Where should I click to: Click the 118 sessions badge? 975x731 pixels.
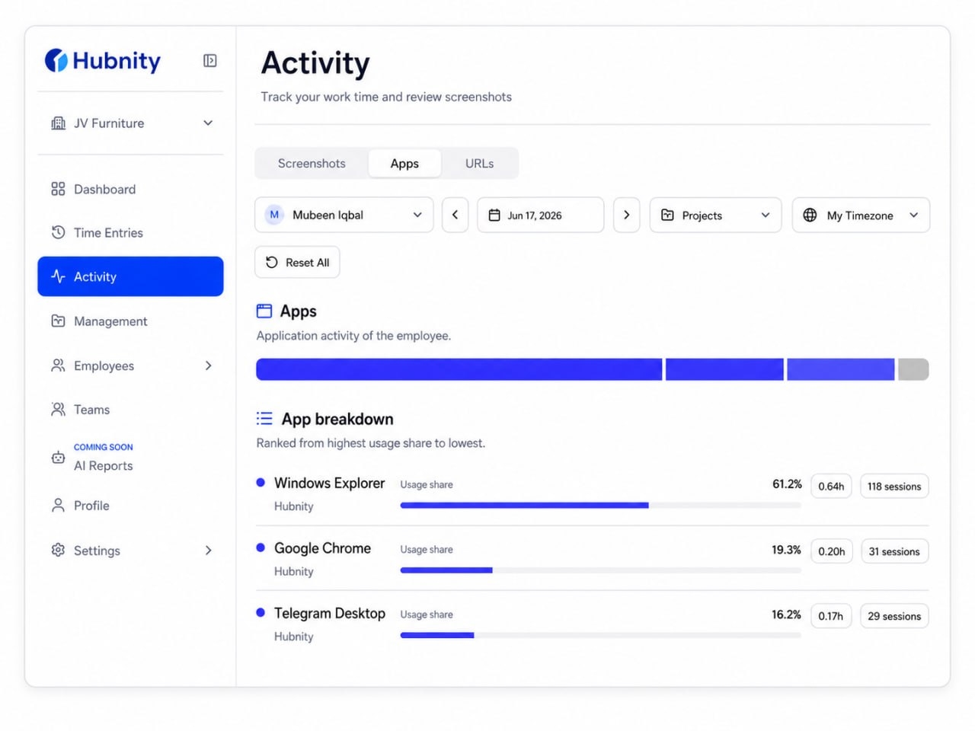pyautogui.click(x=894, y=486)
